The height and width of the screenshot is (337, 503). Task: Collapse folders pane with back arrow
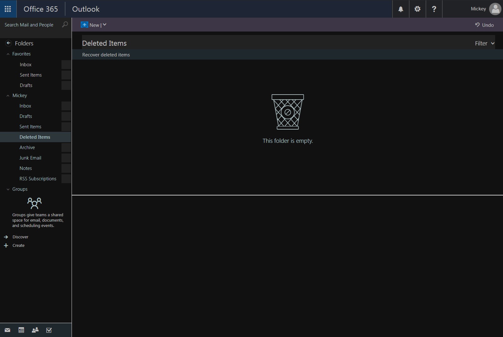9,43
